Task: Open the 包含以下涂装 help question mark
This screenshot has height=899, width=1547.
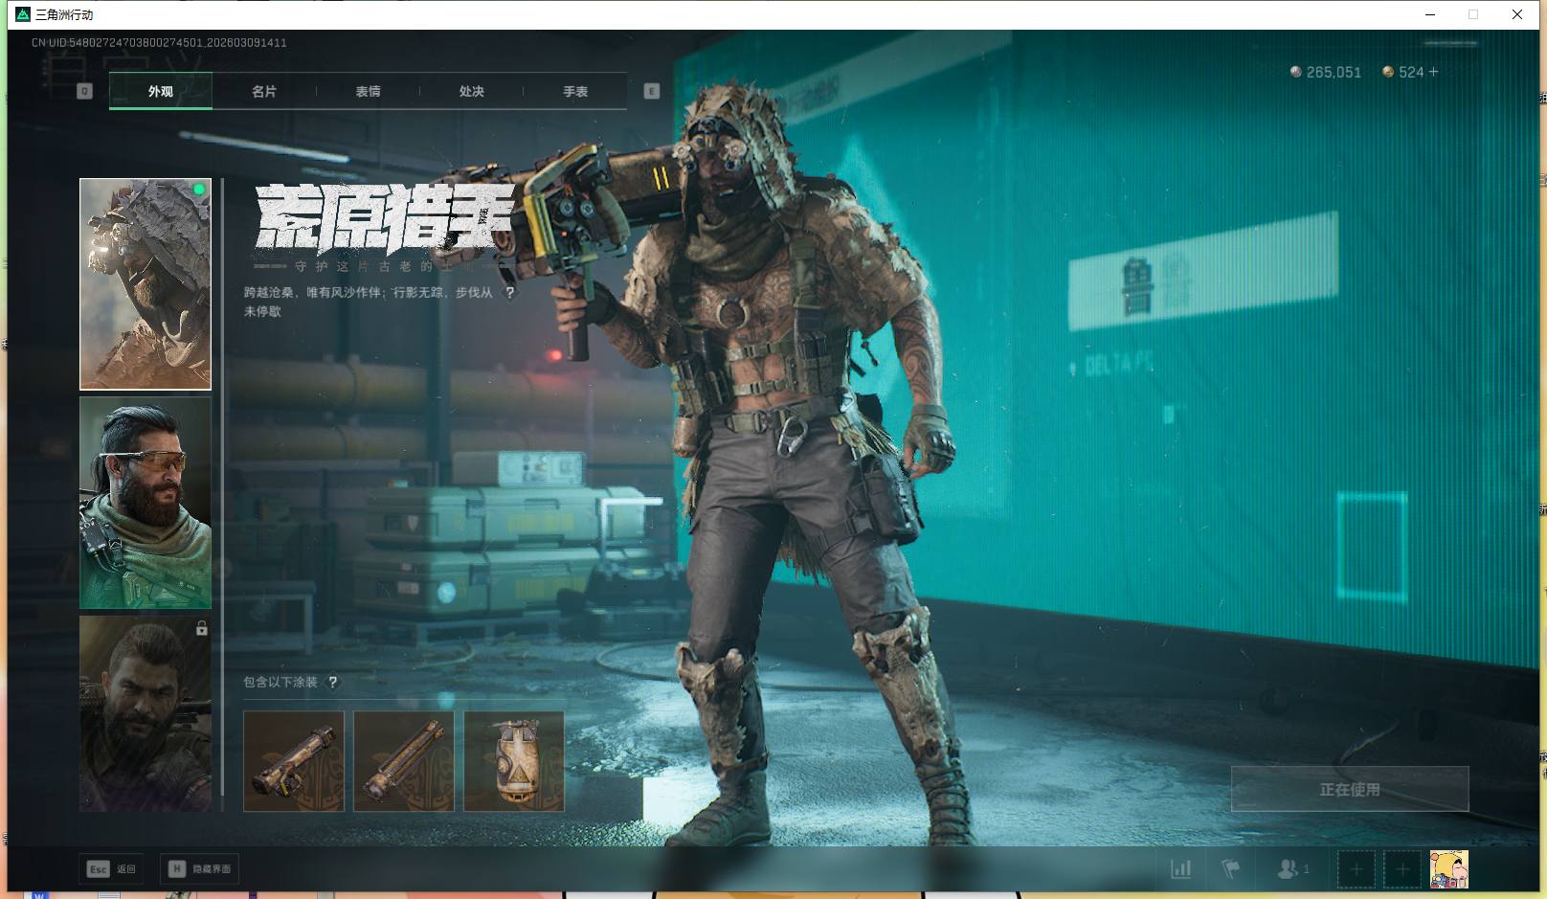Action: 332,683
